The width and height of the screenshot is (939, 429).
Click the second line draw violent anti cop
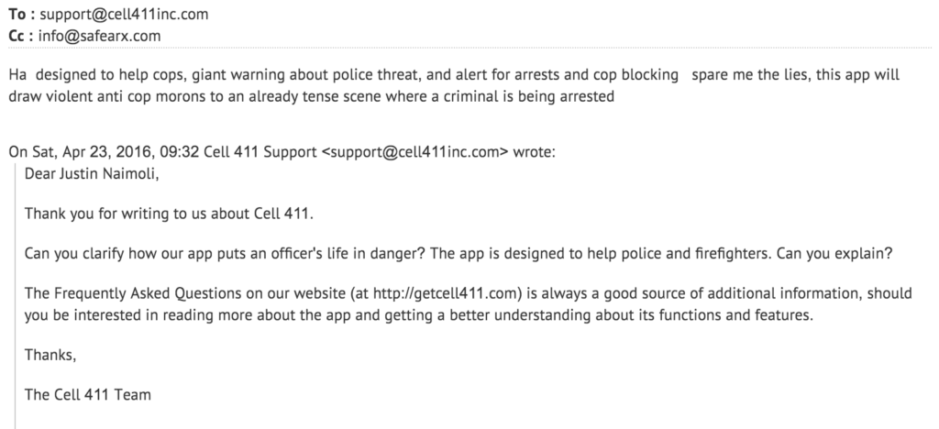[x=312, y=96]
